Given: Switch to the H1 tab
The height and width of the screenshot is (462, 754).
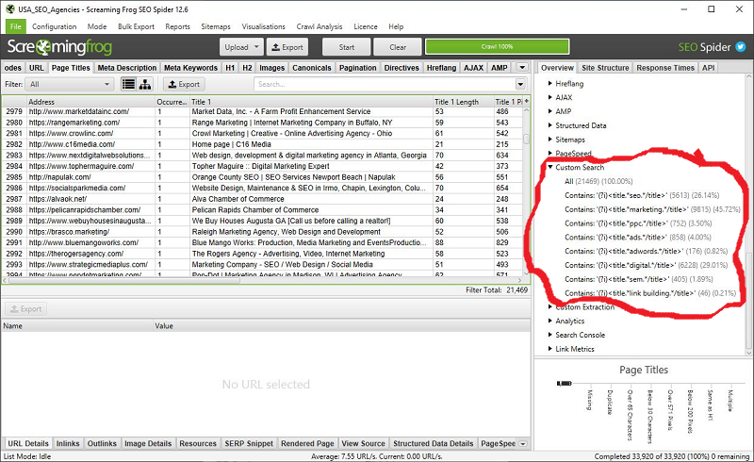Looking at the screenshot, I should coord(230,68).
